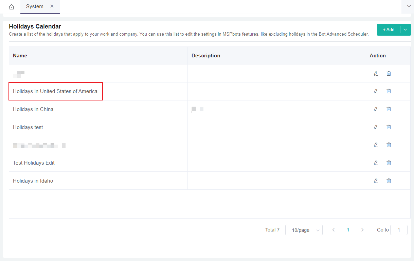
Task: Expand the Add button dropdown arrow
Action: [x=405, y=30]
